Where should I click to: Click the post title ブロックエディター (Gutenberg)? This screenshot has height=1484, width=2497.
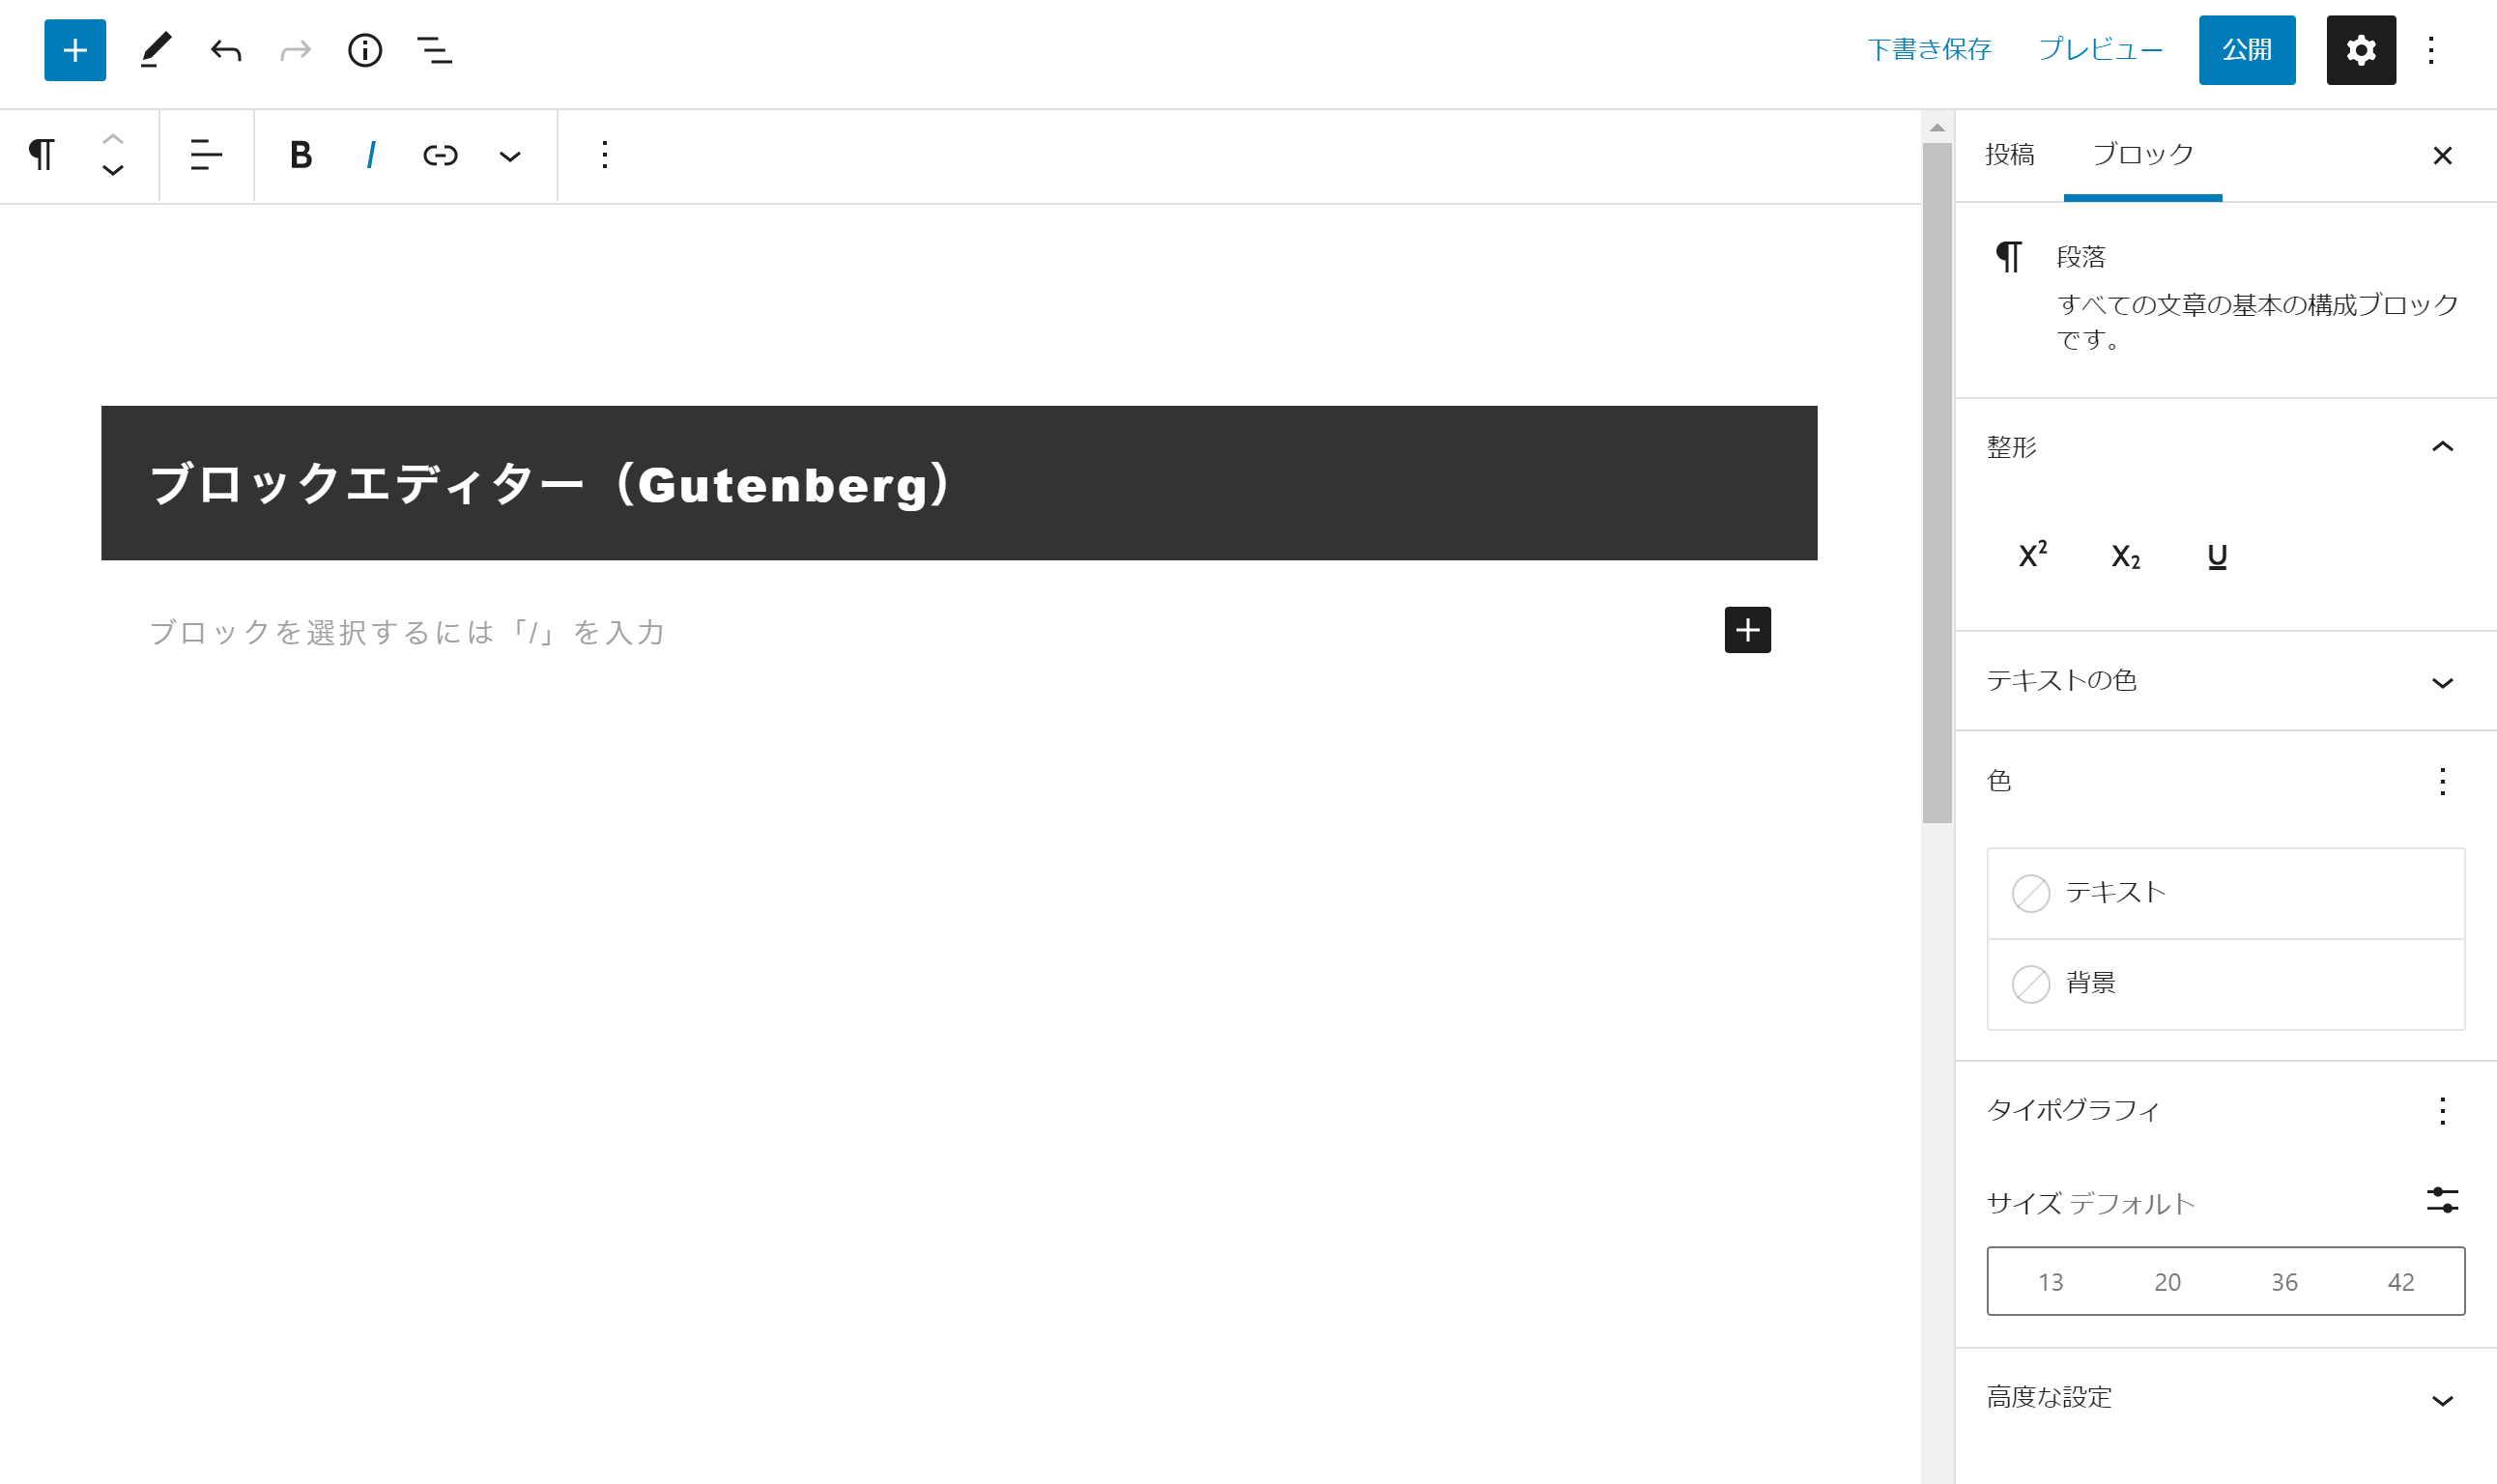coord(550,484)
